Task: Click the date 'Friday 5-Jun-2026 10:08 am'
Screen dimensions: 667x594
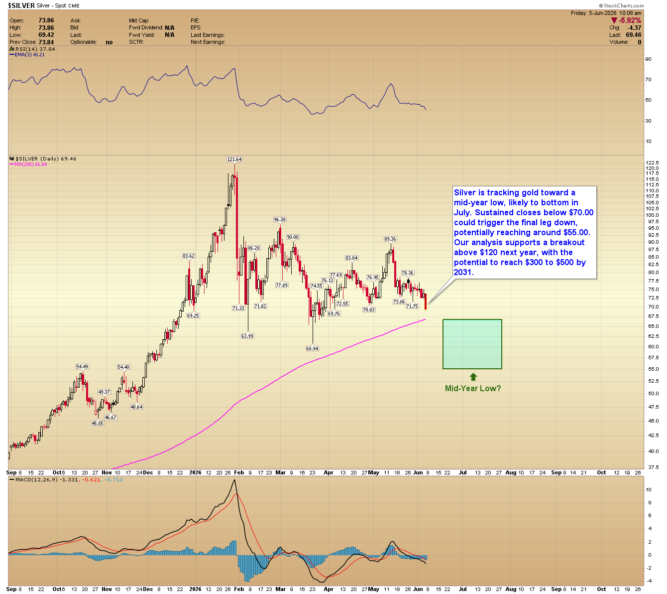Action: [x=606, y=13]
